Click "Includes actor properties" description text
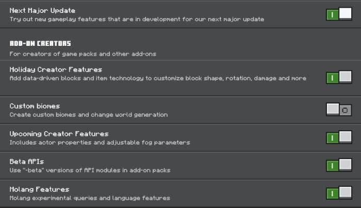The width and height of the screenshot is (361, 208). pyautogui.click(x=100, y=143)
